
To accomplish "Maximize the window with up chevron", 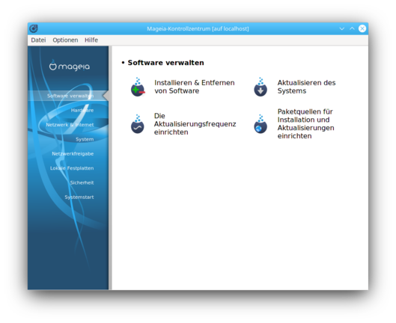I will [352, 28].
